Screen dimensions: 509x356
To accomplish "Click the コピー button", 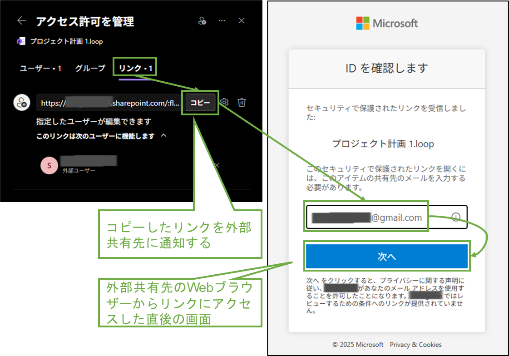I will pos(200,103).
